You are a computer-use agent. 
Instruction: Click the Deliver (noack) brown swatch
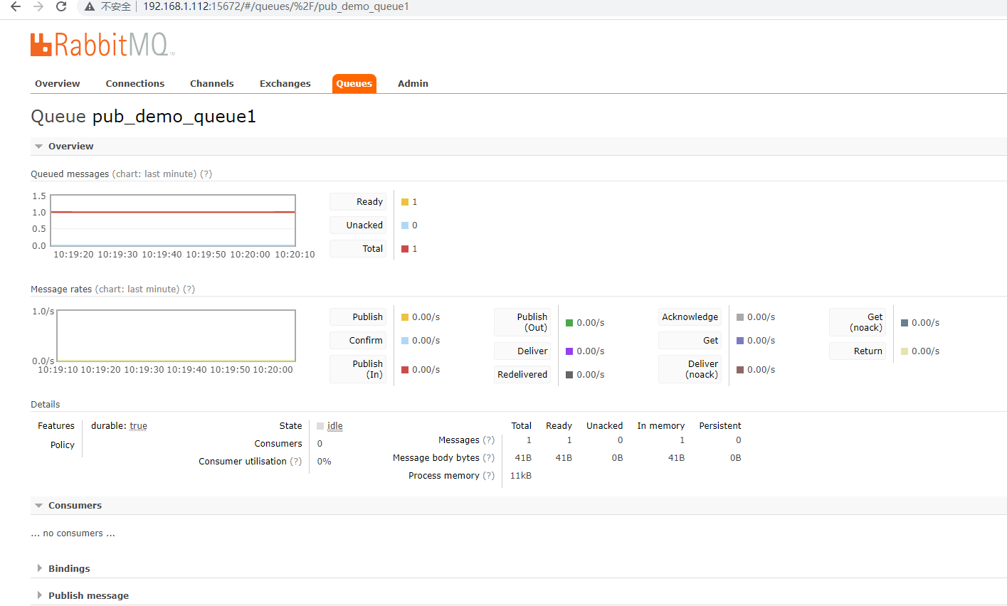coord(740,370)
